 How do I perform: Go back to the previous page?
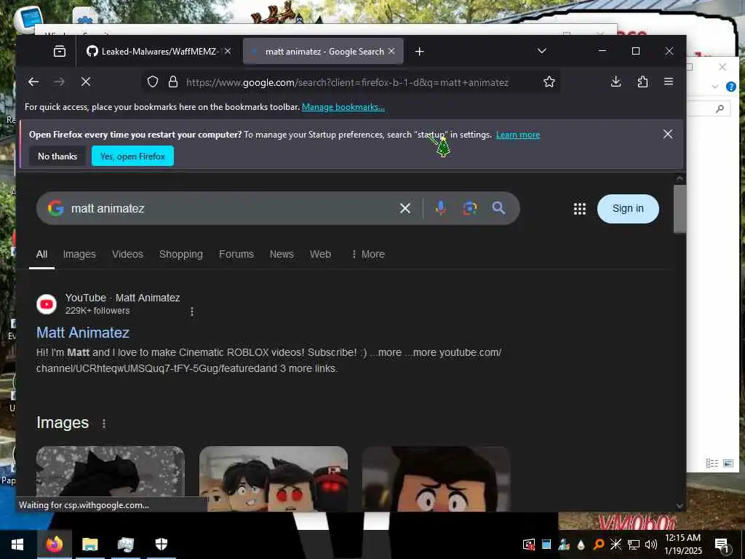click(33, 82)
